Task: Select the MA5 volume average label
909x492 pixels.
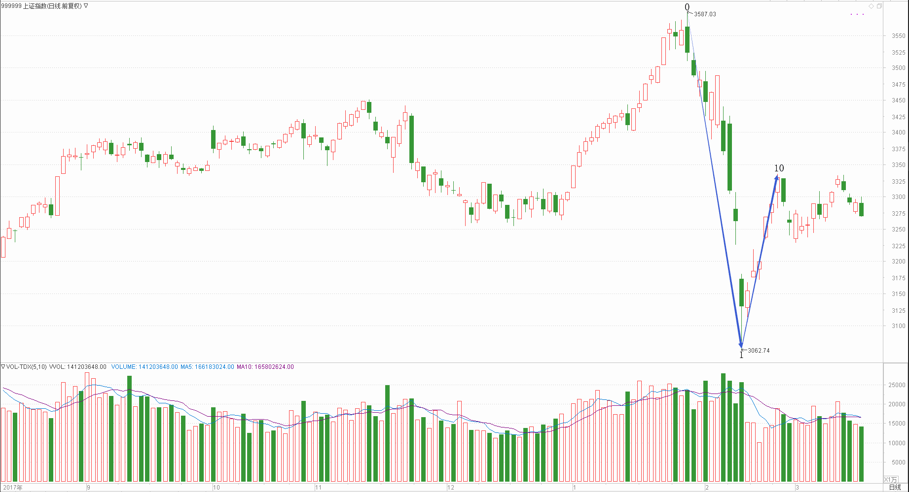Action: tap(207, 367)
